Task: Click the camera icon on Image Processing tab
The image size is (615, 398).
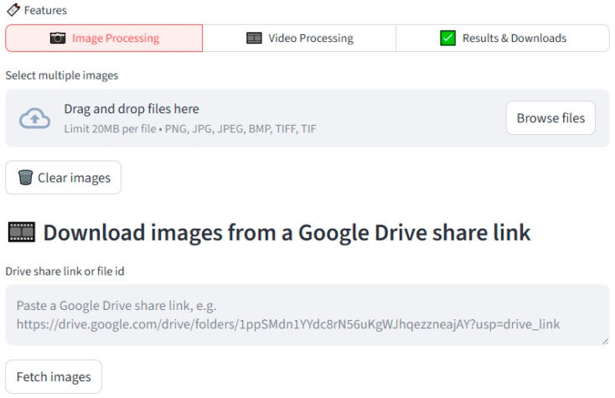Action: click(58, 38)
